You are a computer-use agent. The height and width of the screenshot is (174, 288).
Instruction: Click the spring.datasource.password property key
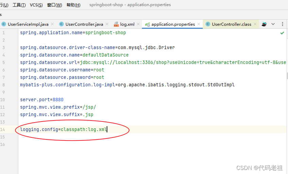pyautogui.click(x=55, y=77)
